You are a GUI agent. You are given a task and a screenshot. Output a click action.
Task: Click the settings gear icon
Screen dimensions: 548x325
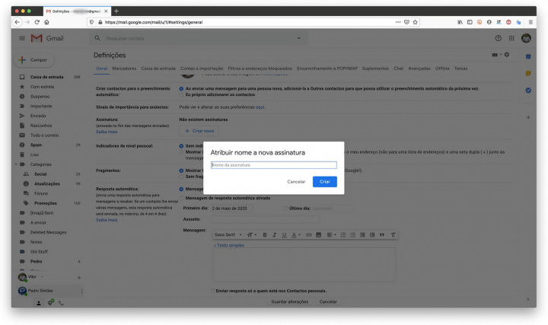506,56
